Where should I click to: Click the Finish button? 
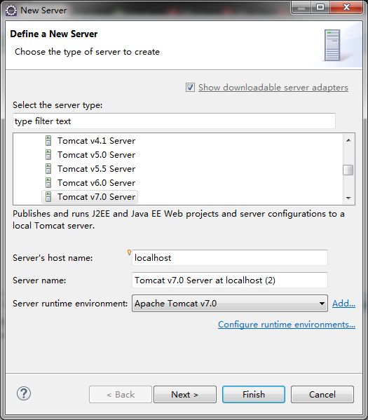pos(254,394)
